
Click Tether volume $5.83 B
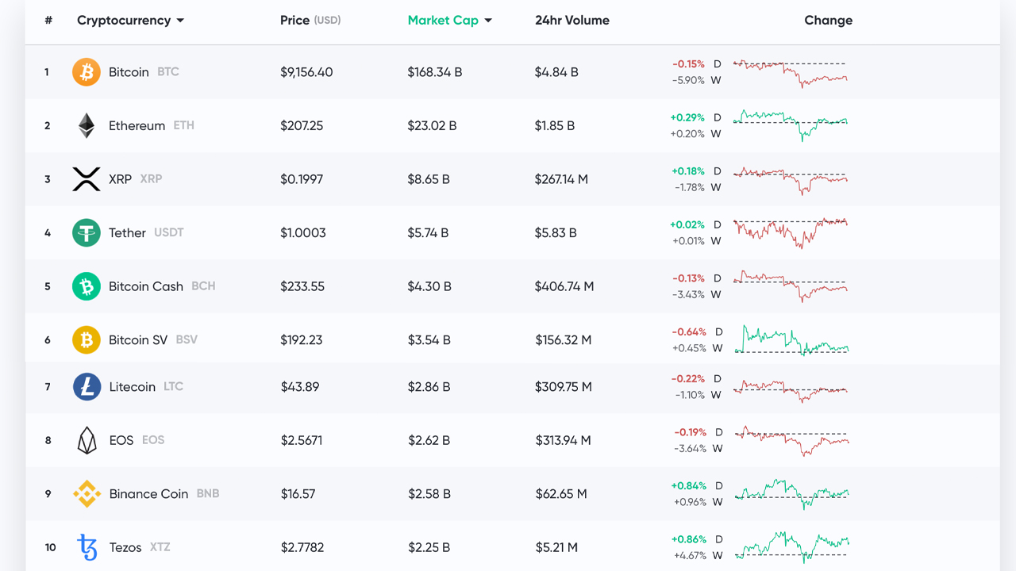click(556, 232)
